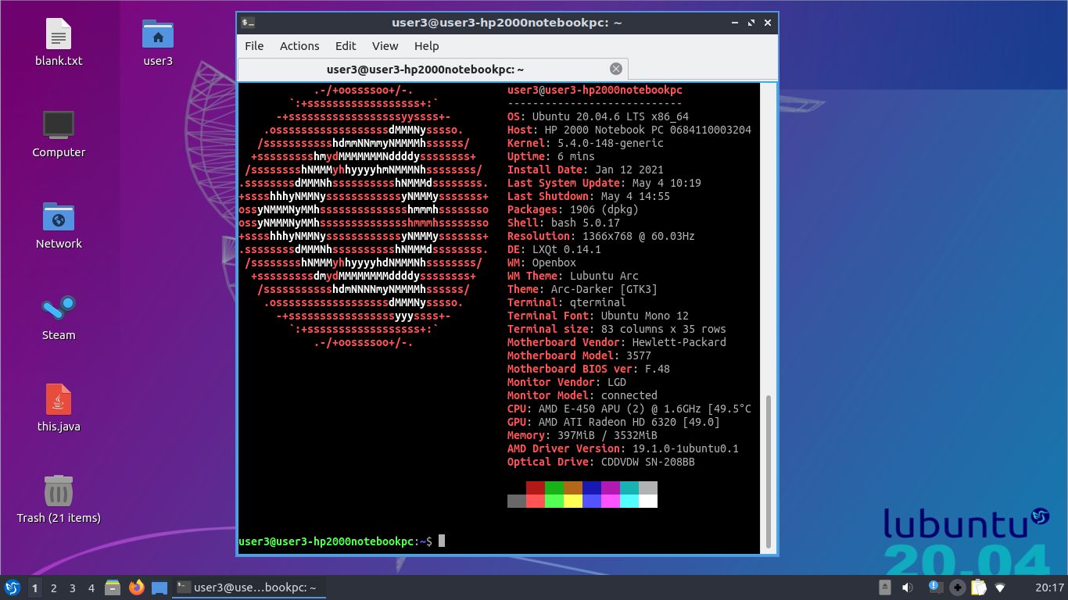Click the 'Last System Update: May 4 10:19' line

pos(604,183)
